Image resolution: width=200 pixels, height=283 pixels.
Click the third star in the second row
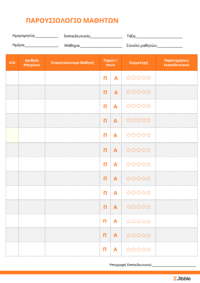point(139,92)
